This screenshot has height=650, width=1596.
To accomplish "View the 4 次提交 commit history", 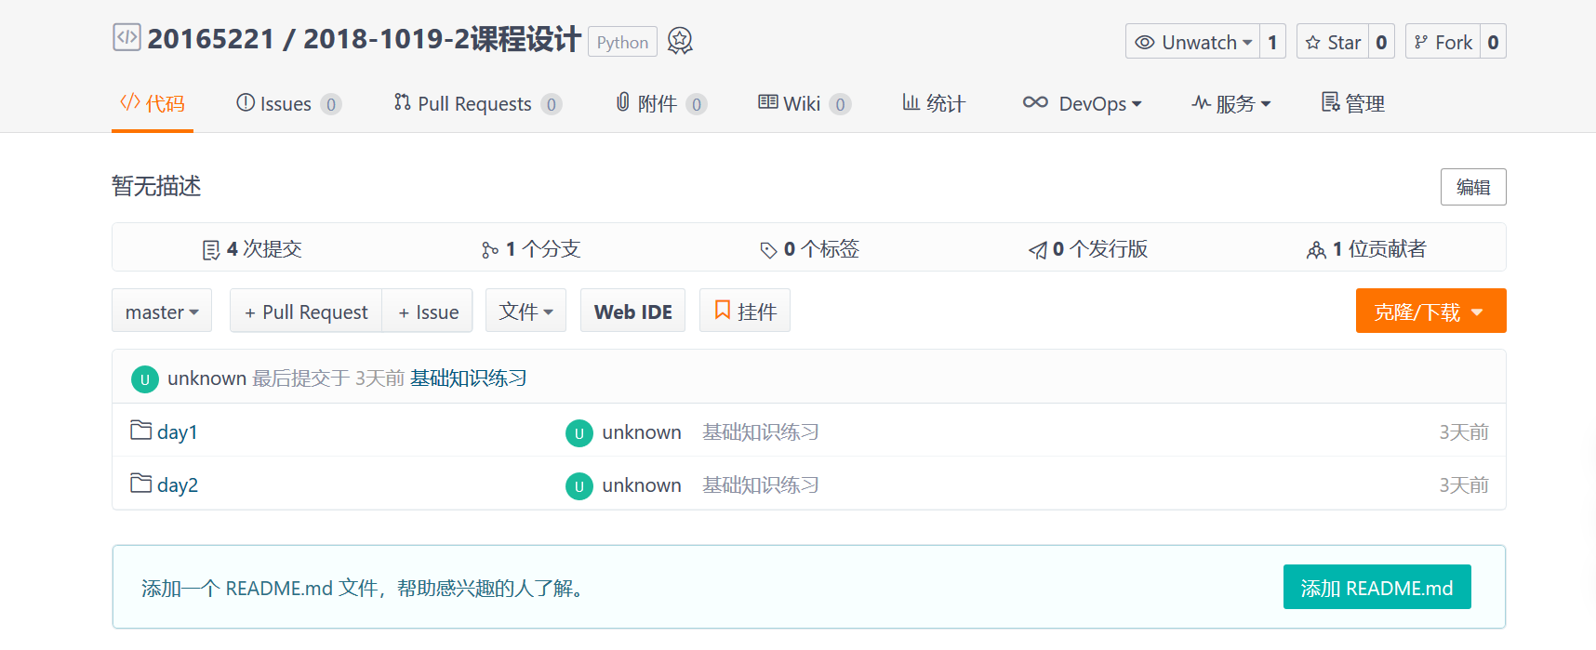I will [x=252, y=248].
